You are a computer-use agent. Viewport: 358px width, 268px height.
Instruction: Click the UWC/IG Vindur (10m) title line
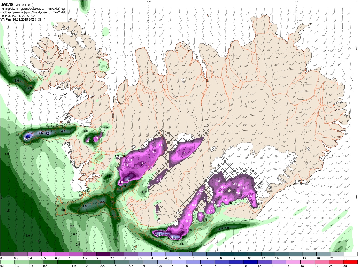(x=17, y=5)
